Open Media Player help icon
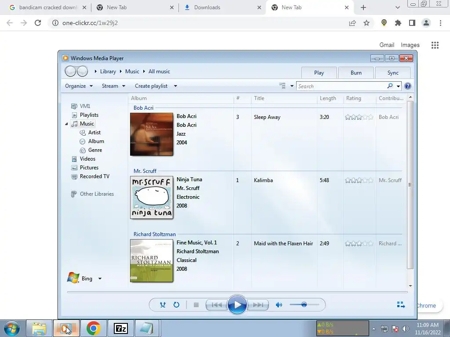 (x=407, y=86)
